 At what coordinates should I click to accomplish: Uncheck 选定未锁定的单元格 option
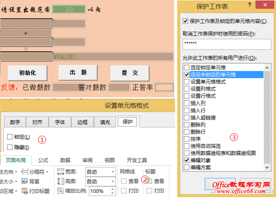coord(187,74)
